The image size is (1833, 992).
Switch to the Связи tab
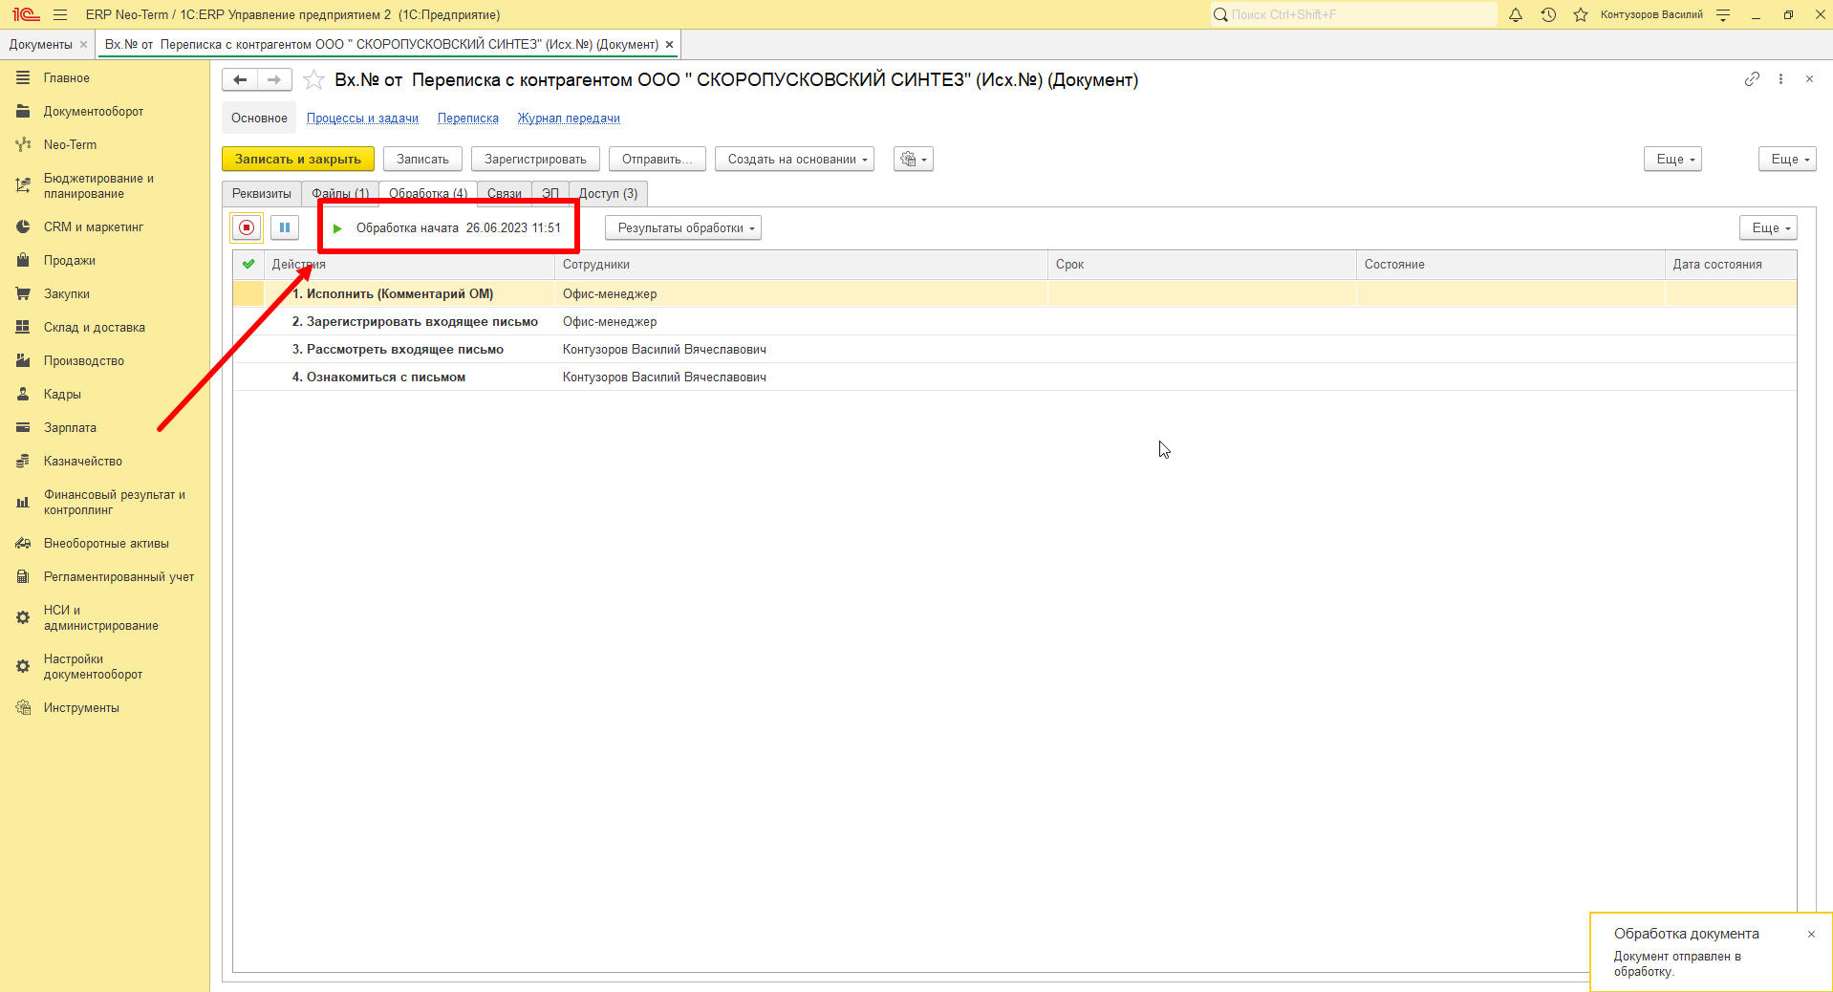click(505, 193)
